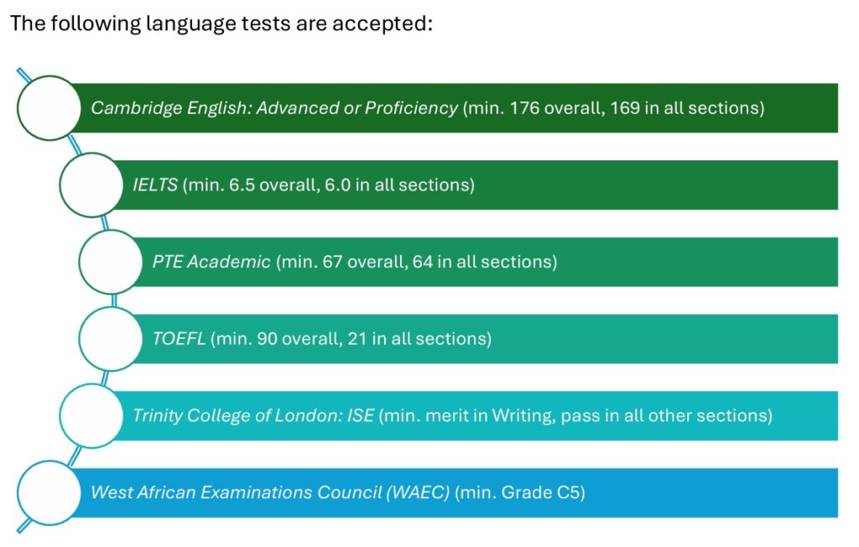The width and height of the screenshot is (859, 547).
Task: Click the blue WAEC min. Grade C5 text
Action: pos(520,492)
